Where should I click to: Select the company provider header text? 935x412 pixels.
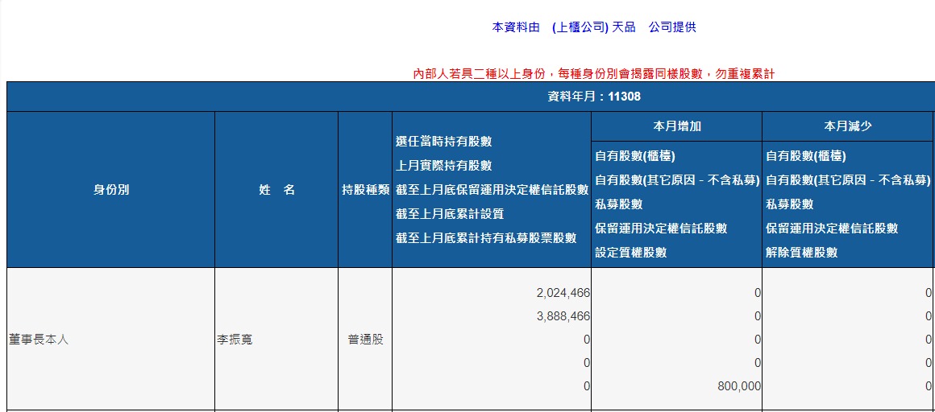point(594,27)
